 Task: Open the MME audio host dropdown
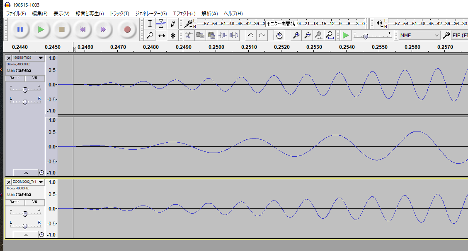click(419, 36)
